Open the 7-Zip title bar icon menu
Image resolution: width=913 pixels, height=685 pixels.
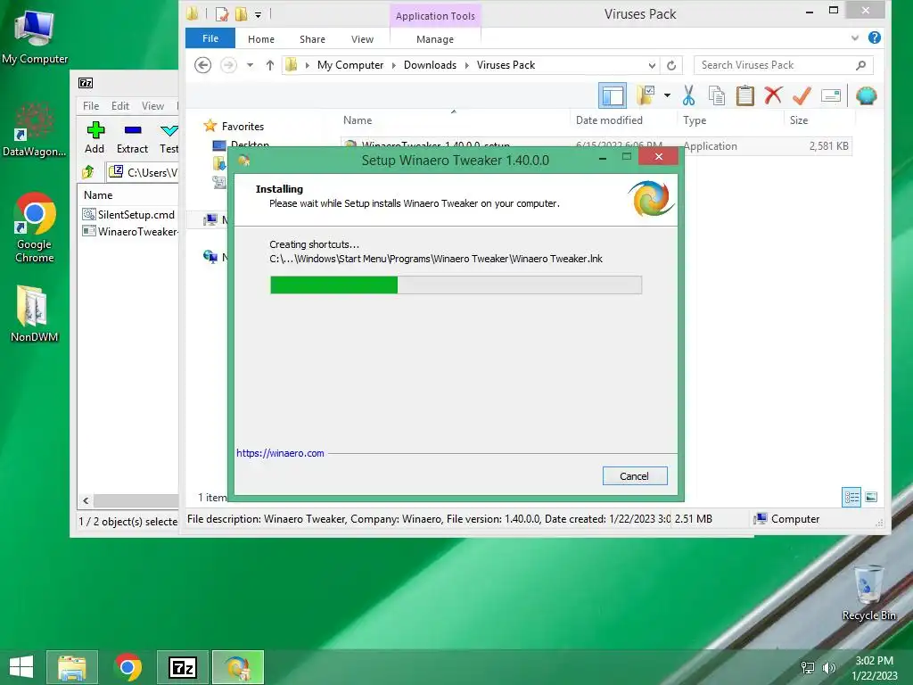[x=86, y=83]
